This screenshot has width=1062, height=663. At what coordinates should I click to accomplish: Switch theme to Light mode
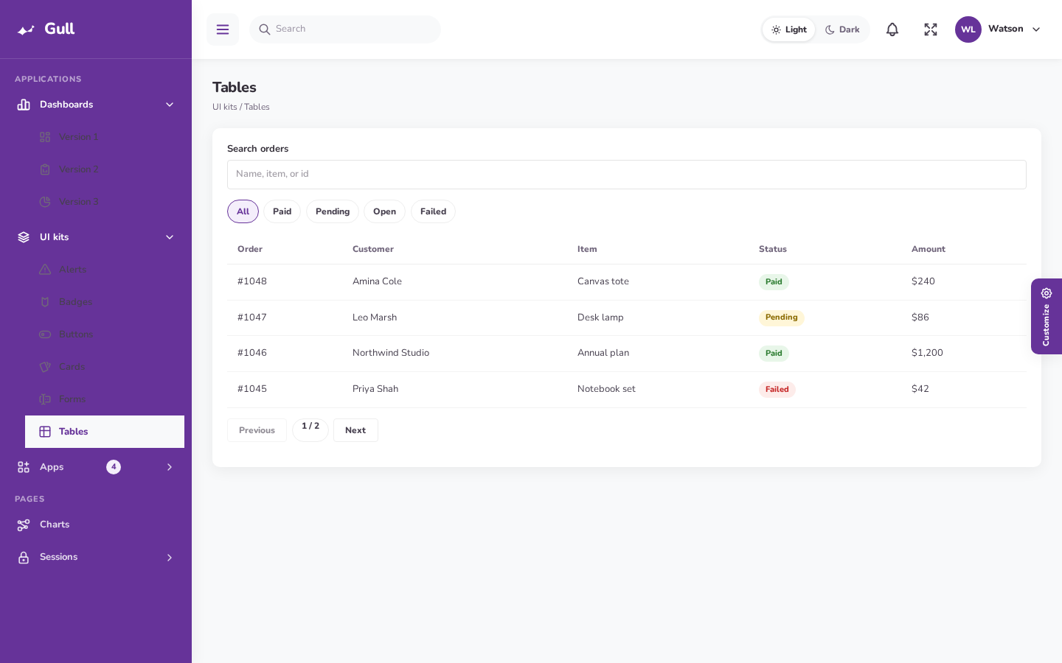click(x=789, y=29)
